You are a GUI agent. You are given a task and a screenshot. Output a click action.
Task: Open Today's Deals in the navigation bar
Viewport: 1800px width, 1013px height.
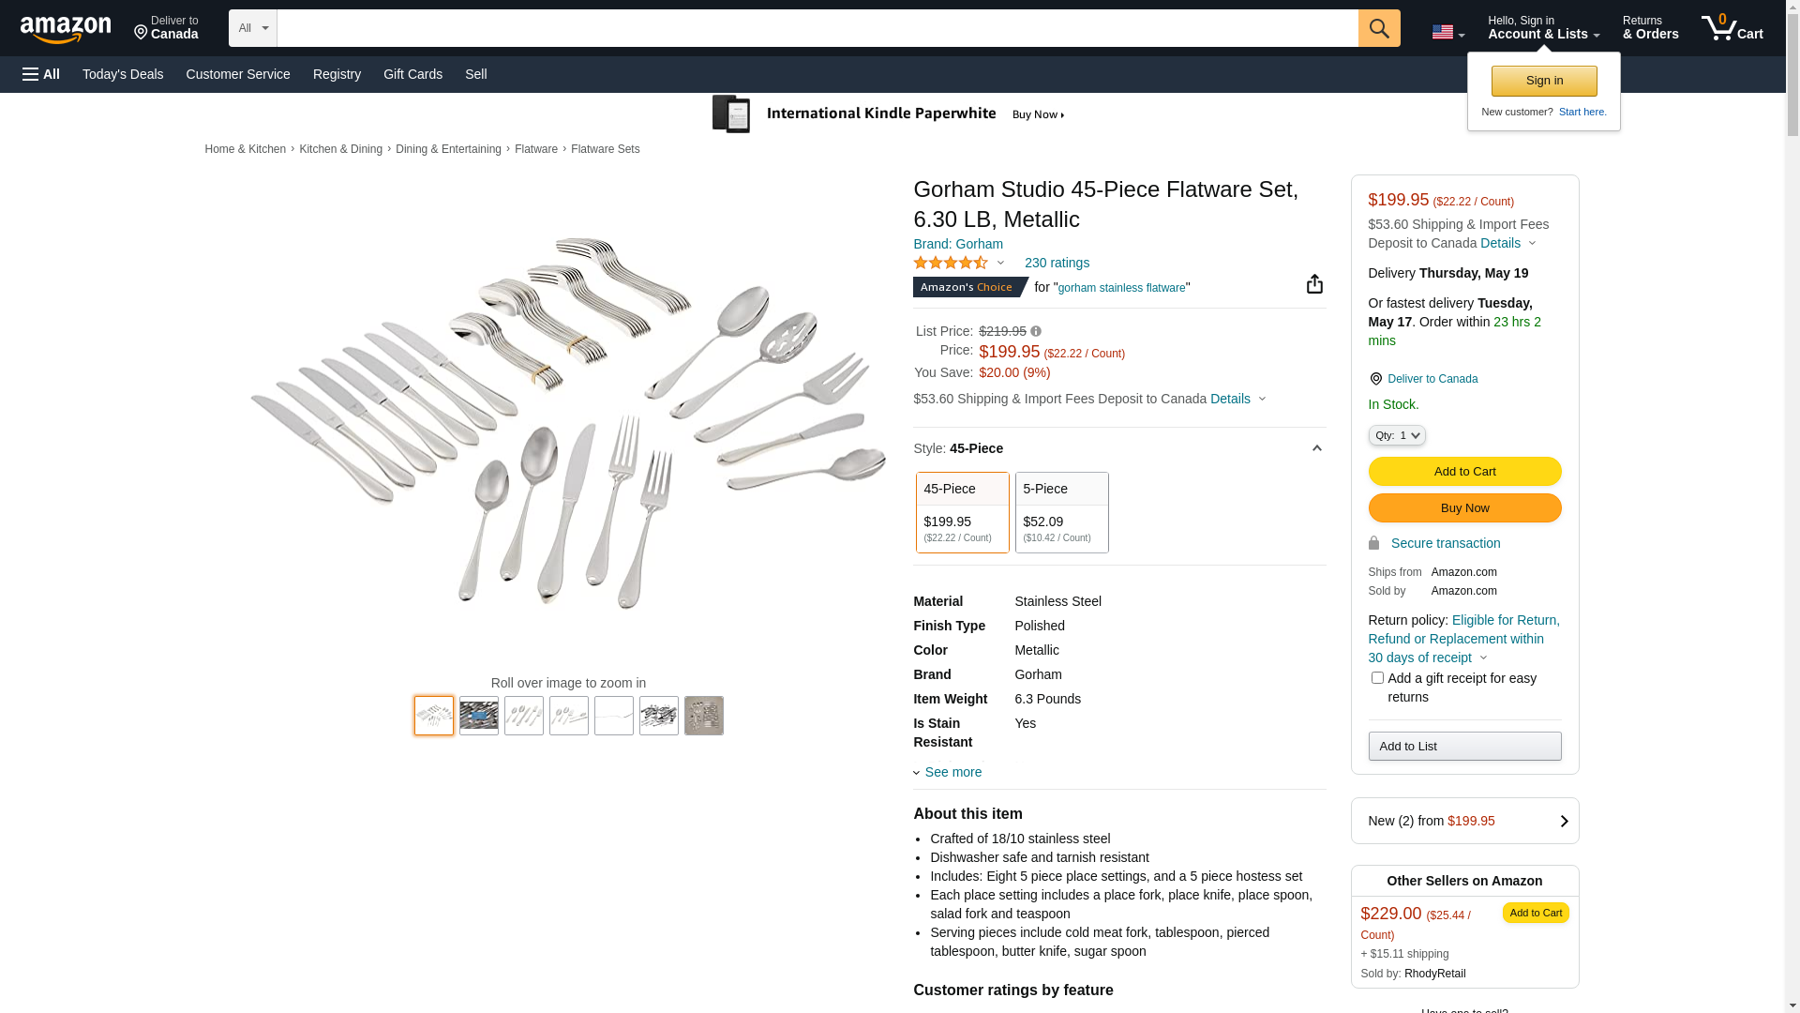point(123,74)
